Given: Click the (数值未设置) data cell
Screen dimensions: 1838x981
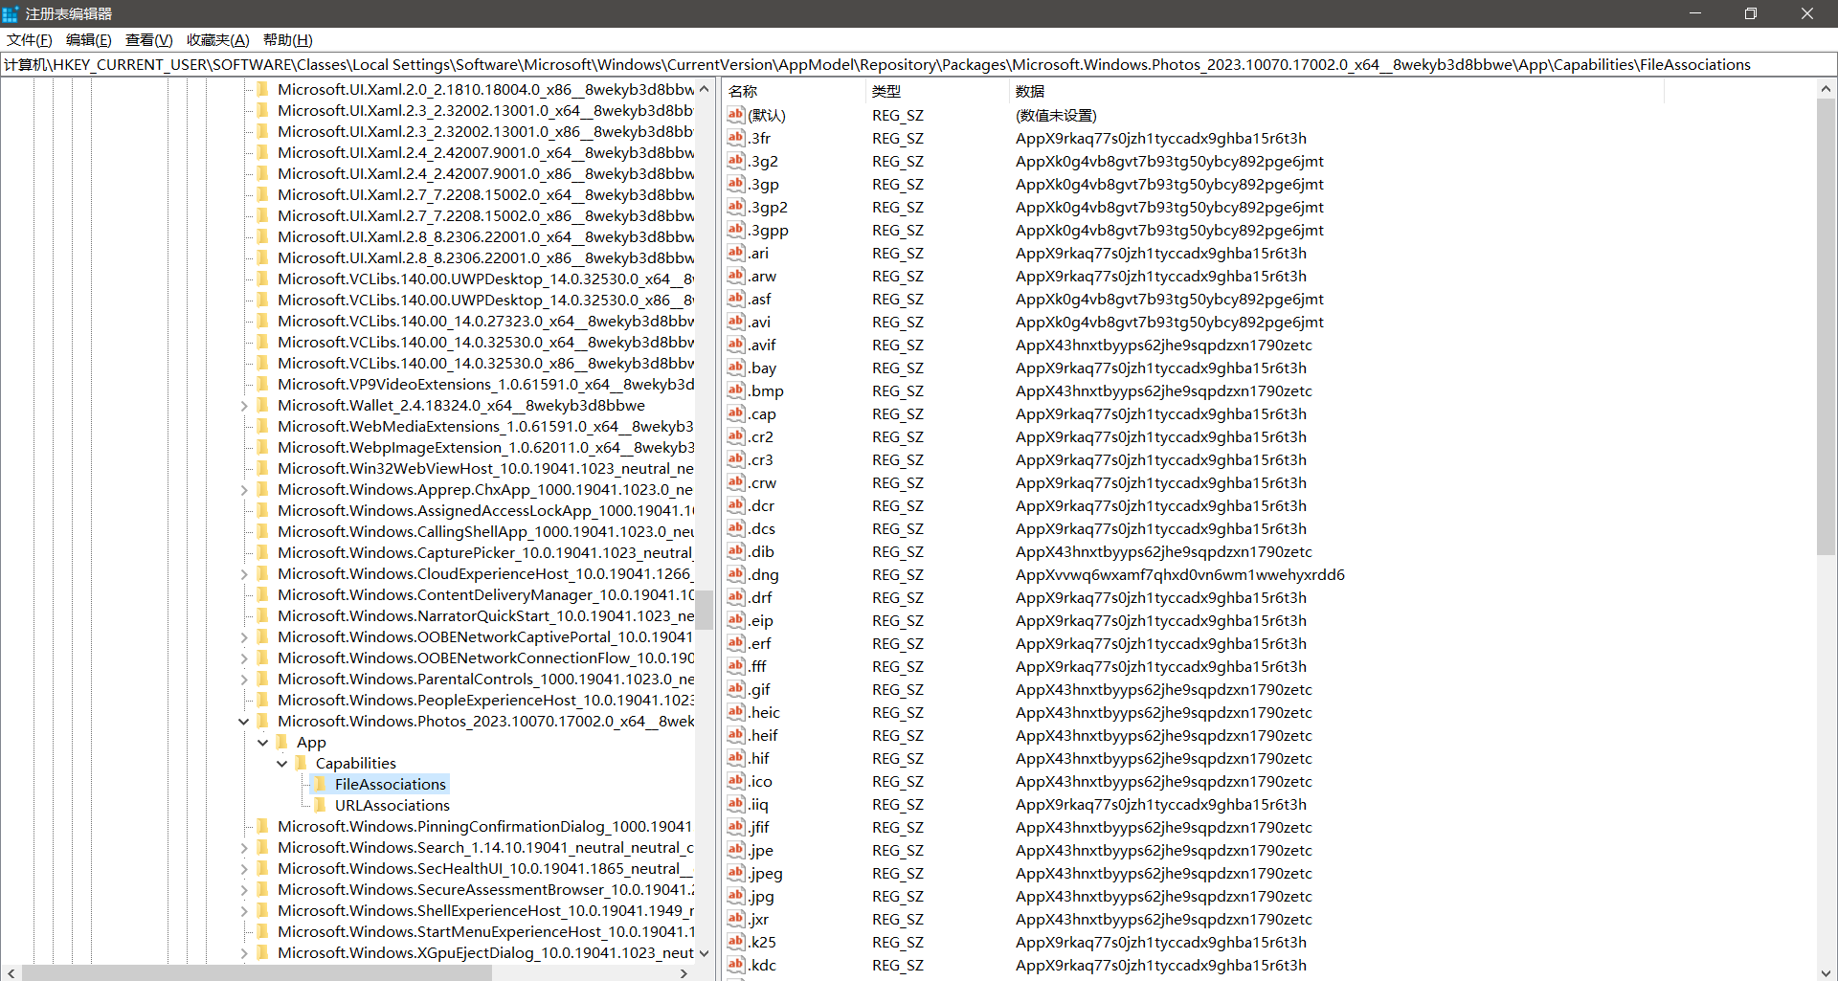Looking at the screenshot, I should (1056, 115).
